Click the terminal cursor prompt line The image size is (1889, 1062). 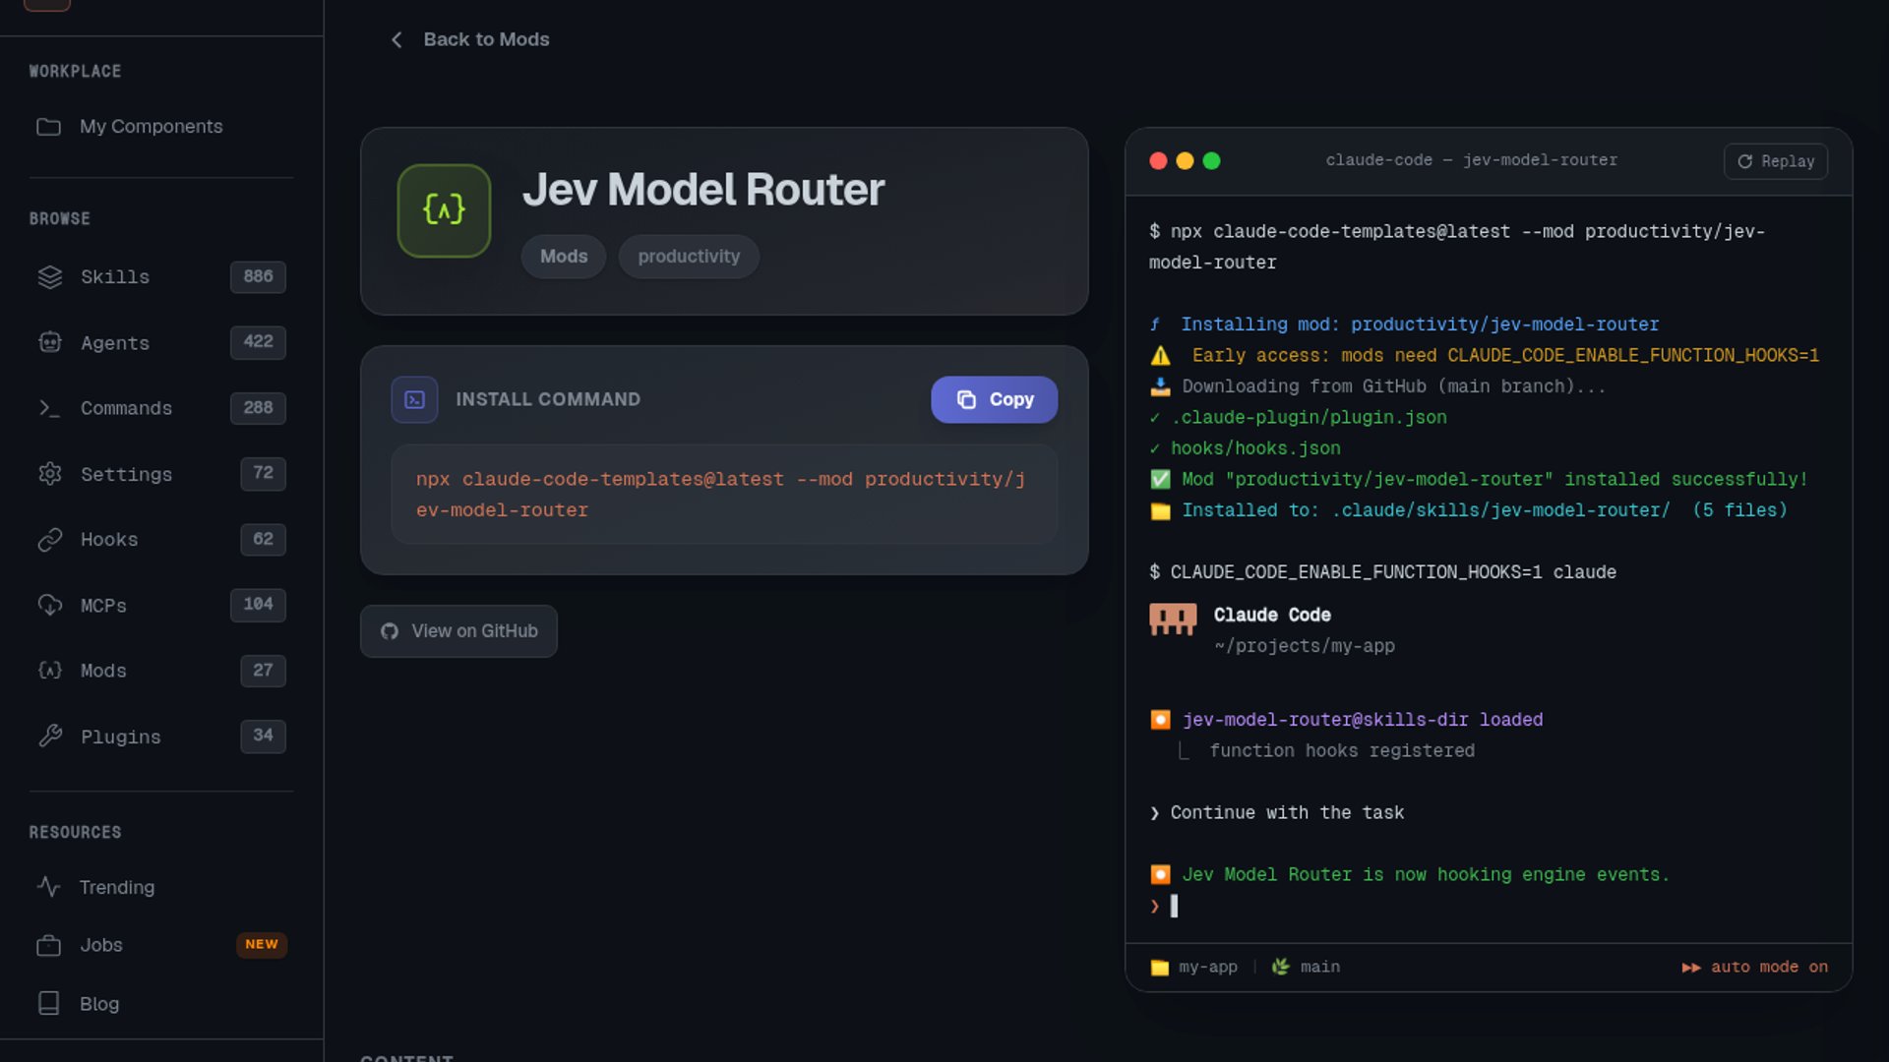(x=1164, y=906)
